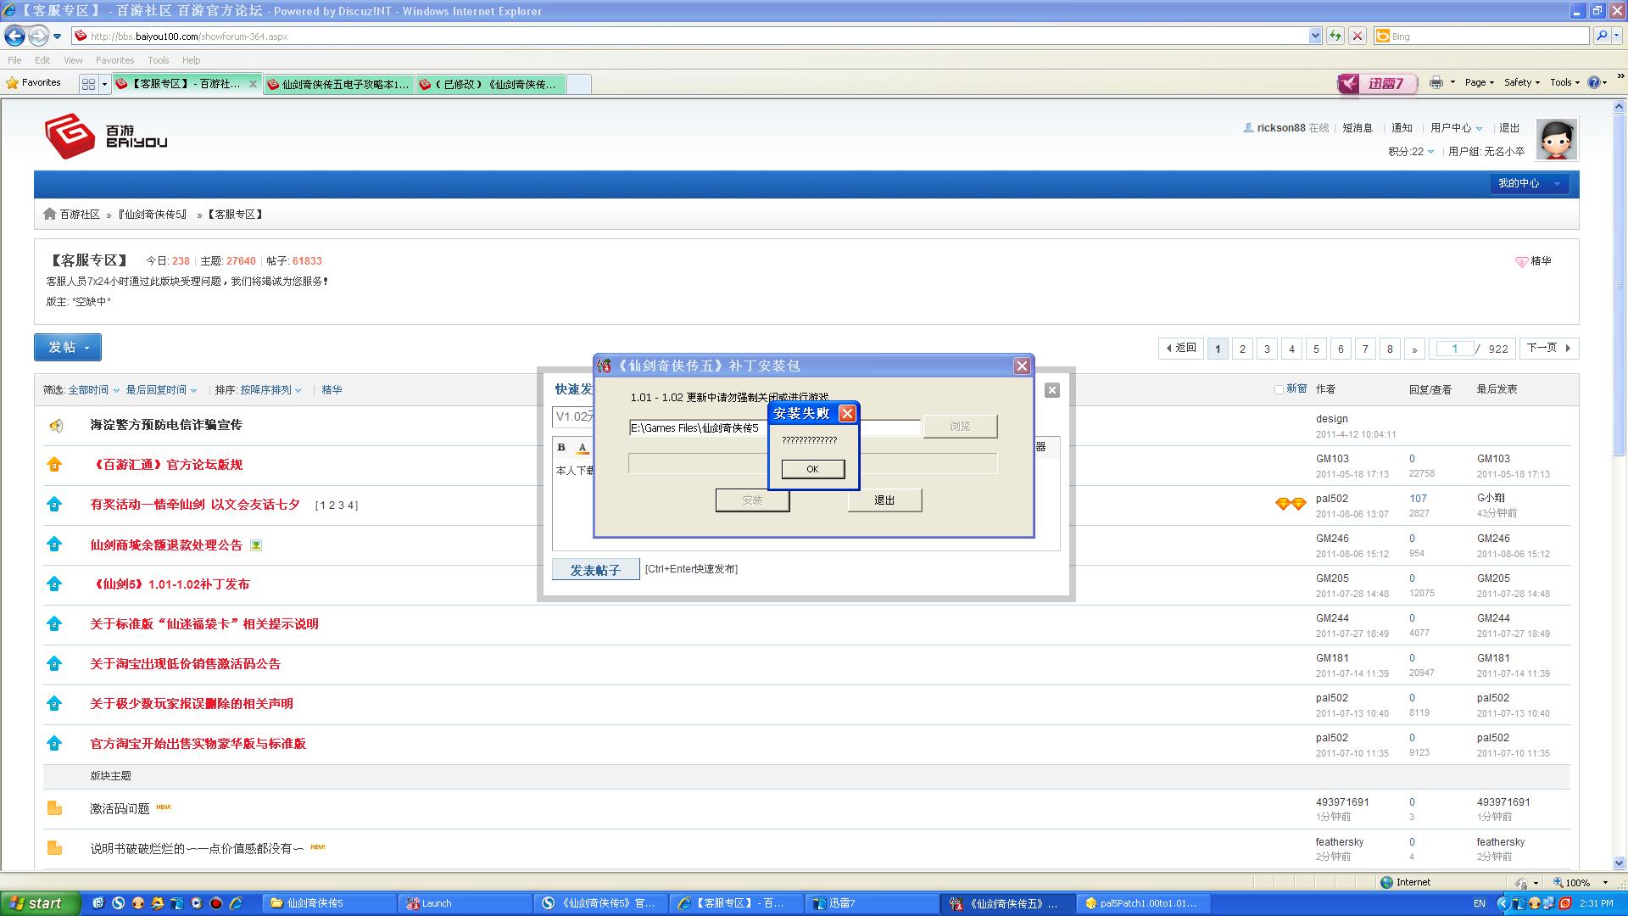Click the Stop loading red X icon
The height and width of the screenshot is (916, 1628).
pos(1357,36)
